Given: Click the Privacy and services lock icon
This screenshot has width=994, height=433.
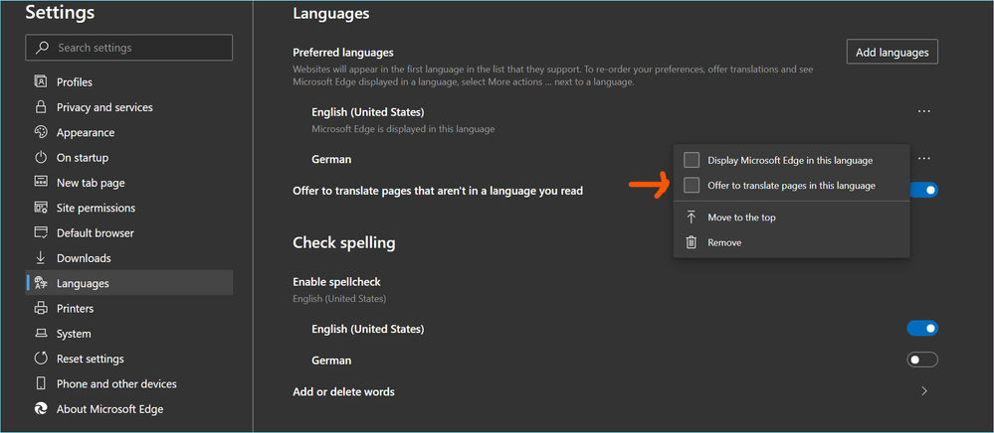Looking at the screenshot, I should pos(41,107).
